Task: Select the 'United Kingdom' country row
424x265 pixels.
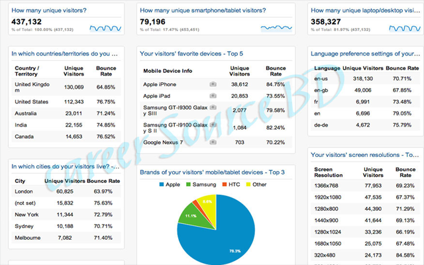Action: (66, 87)
